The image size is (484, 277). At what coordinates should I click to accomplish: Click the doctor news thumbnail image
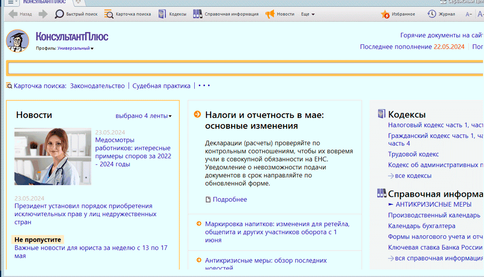pos(52,156)
